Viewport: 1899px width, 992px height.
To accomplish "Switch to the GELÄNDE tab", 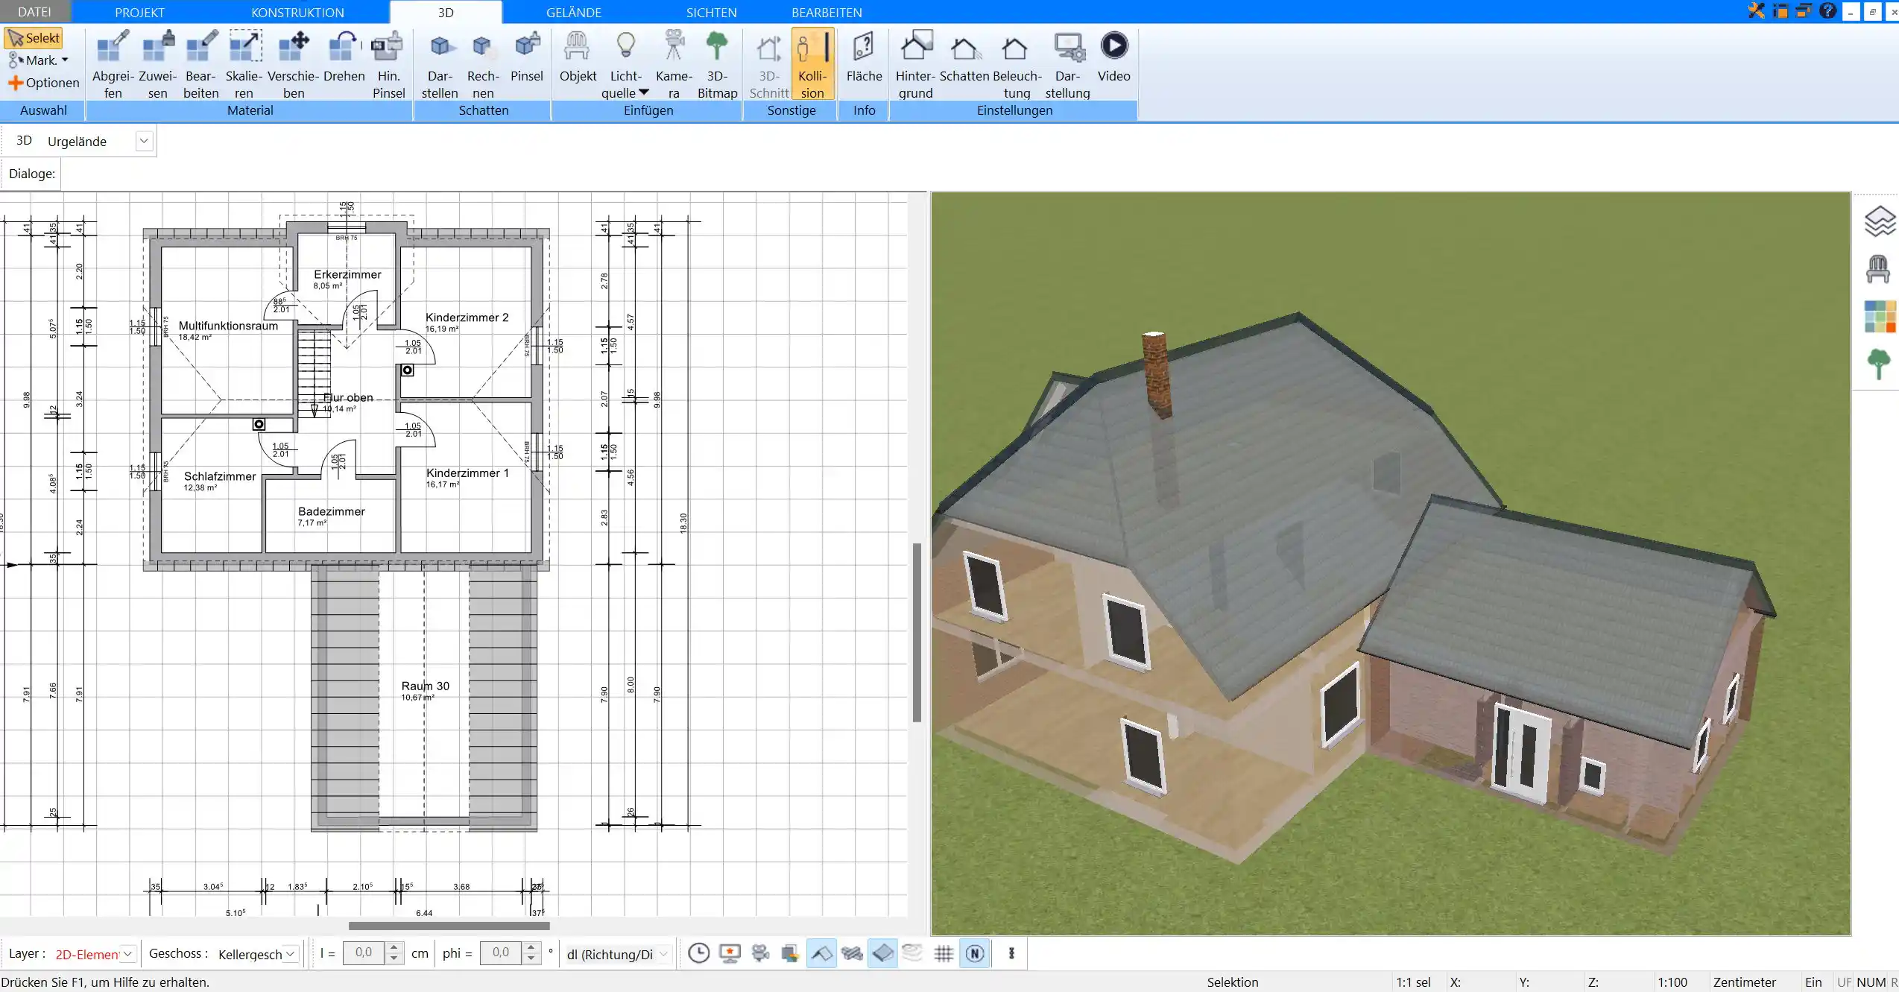I will point(573,12).
